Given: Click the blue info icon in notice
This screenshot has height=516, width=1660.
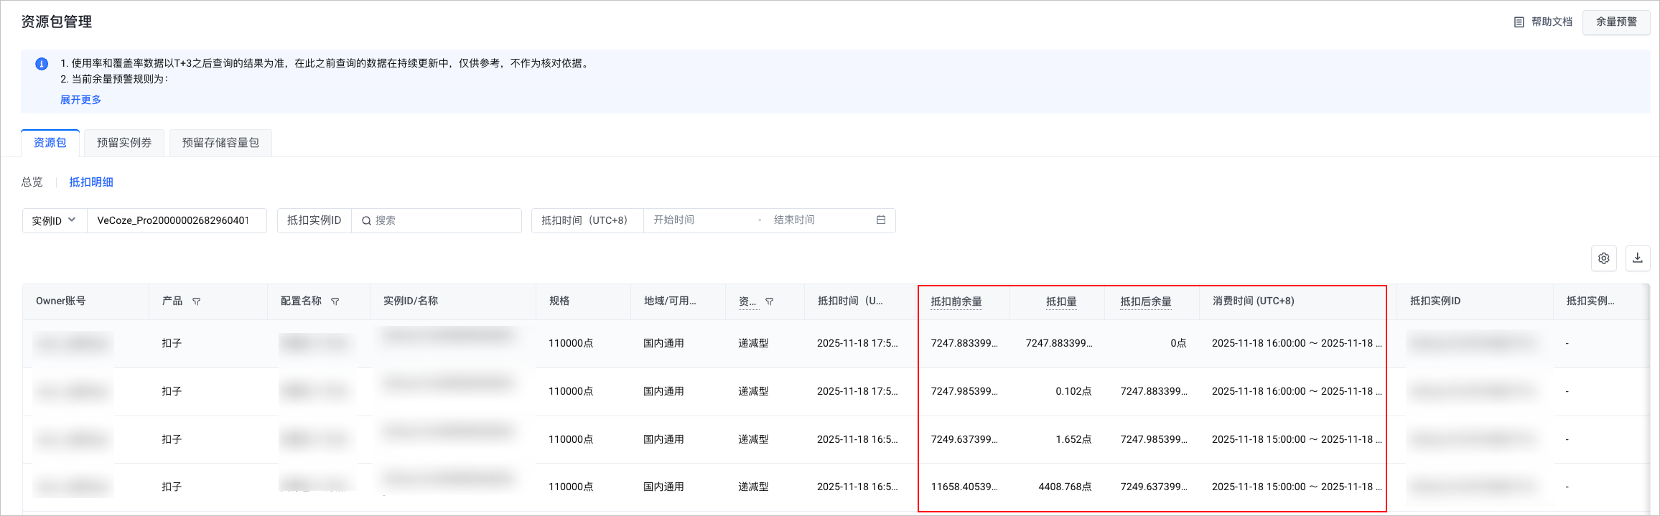Looking at the screenshot, I should (x=42, y=64).
